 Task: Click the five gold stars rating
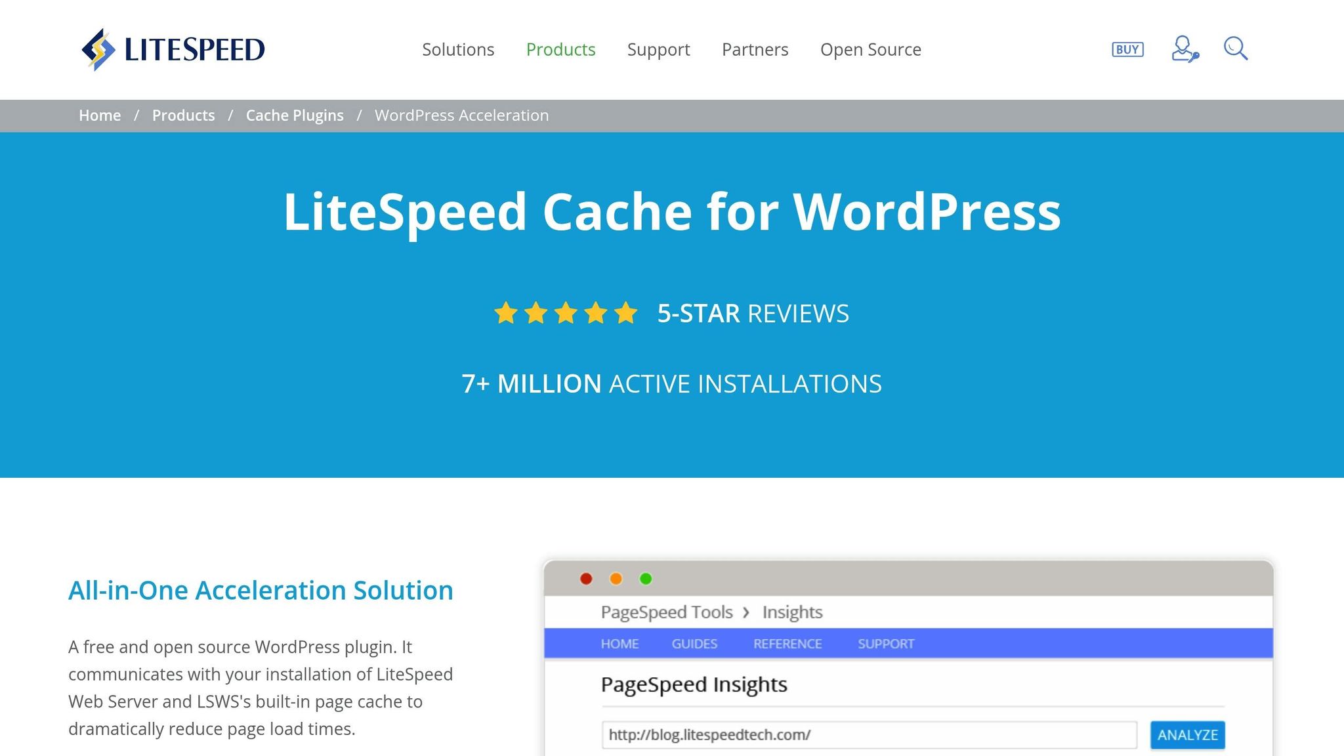(x=566, y=313)
